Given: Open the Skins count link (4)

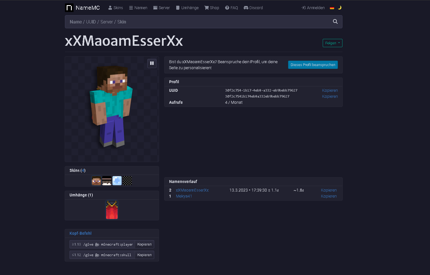Looking at the screenshot, I should click(x=83, y=170).
